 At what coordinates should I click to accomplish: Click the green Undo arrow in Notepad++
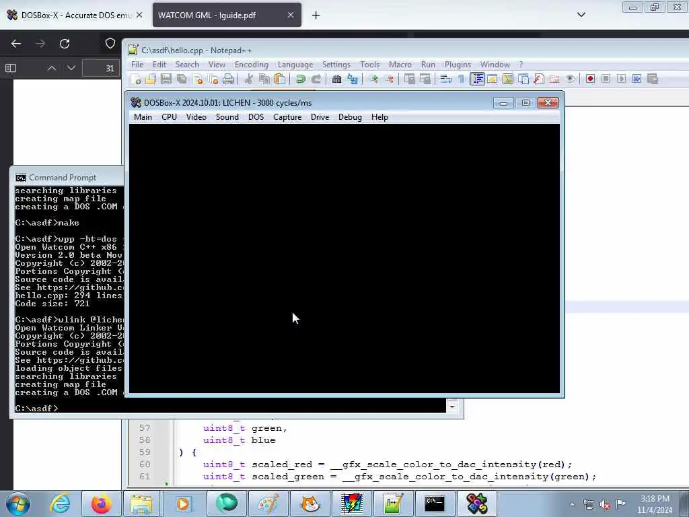(301, 79)
